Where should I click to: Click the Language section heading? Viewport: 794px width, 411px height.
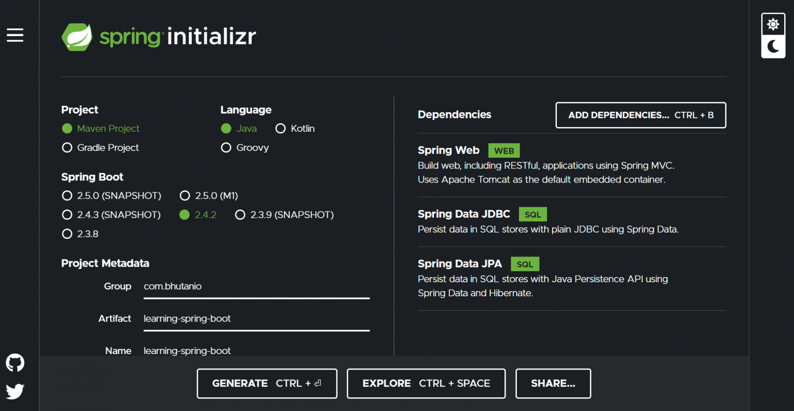click(x=246, y=110)
